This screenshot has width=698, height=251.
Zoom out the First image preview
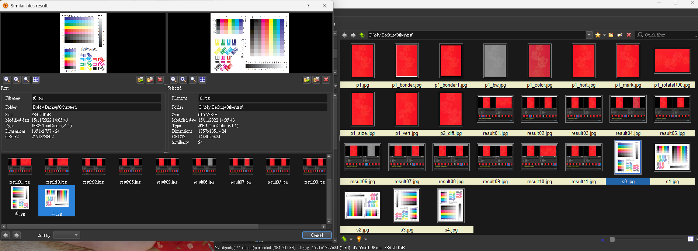pos(7,79)
